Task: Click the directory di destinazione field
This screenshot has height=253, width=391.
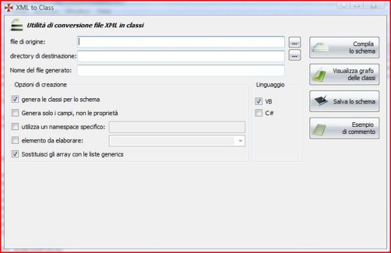Action: (x=181, y=56)
